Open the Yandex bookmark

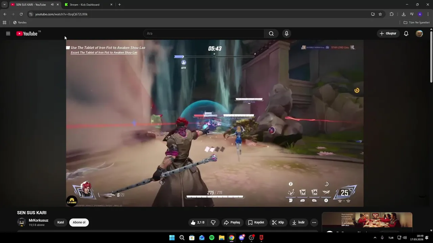[x=20, y=23]
